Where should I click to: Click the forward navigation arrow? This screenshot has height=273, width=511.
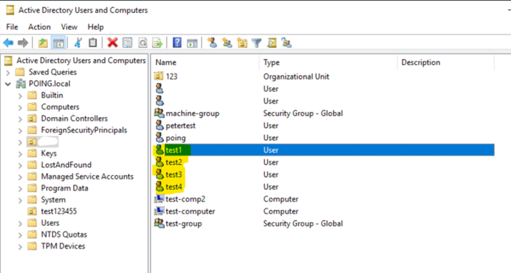coord(23,43)
